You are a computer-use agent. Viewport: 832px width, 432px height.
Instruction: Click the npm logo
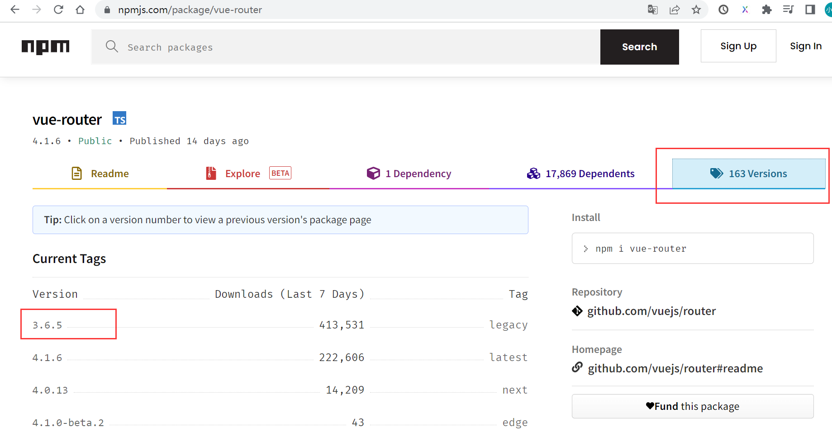pyautogui.click(x=45, y=47)
